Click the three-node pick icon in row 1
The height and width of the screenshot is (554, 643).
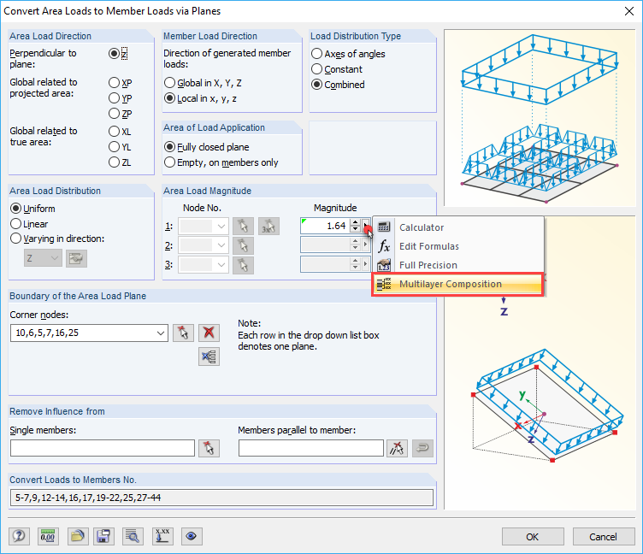coord(269,227)
